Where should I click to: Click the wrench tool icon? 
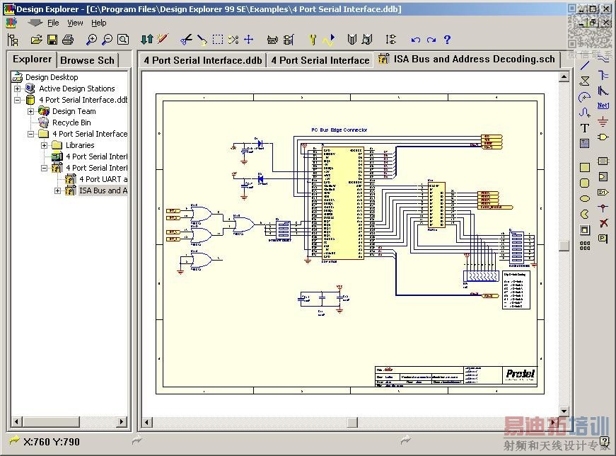313,40
